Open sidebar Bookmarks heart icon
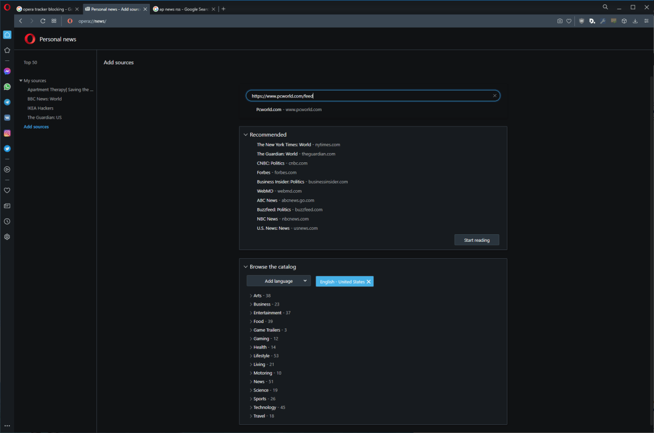 point(7,191)
